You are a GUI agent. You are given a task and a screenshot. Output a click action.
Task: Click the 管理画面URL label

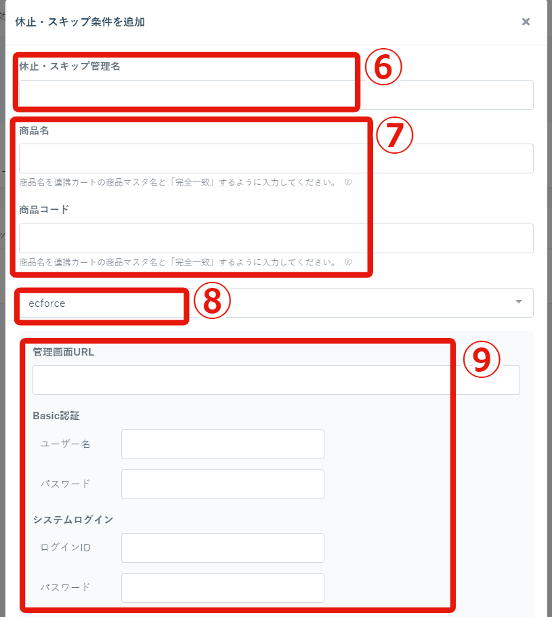64,352
